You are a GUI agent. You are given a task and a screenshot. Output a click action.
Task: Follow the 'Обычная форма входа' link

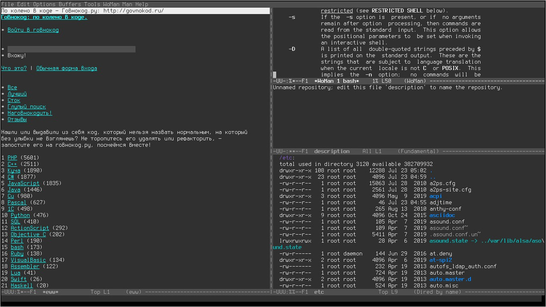point(67,68)
